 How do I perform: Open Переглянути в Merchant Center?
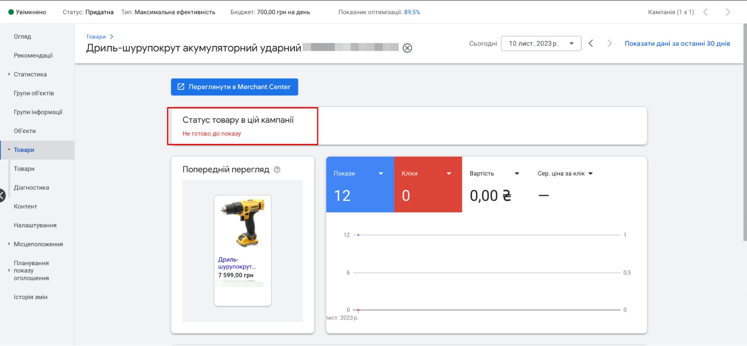click(234, 87)
